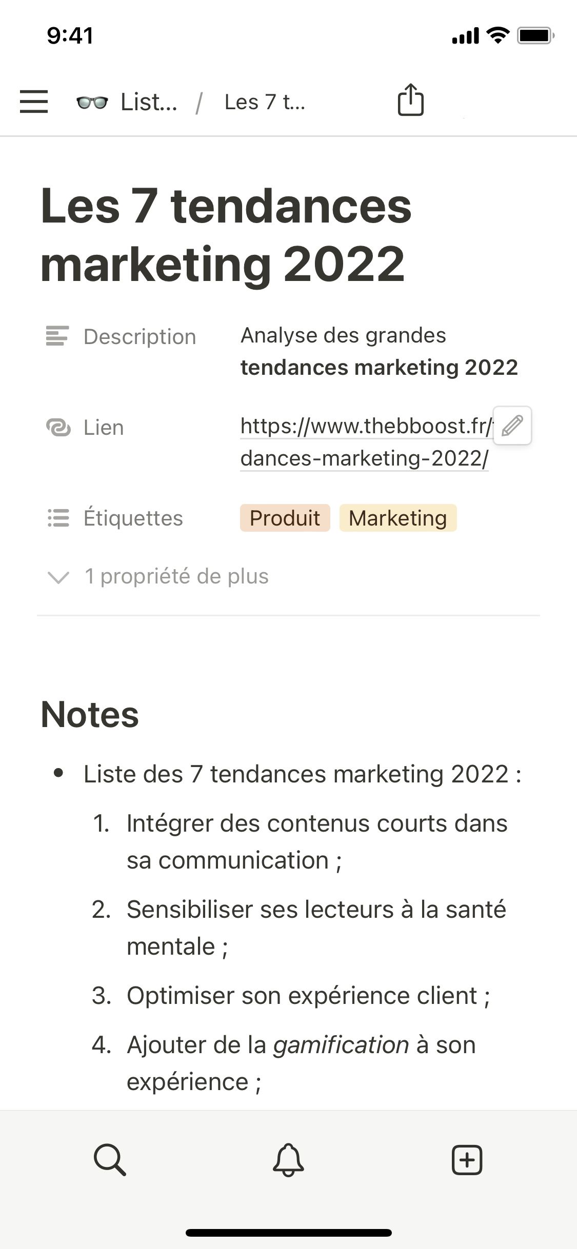This screenshot has height=1249, width=577.
Task: Tap the share icon in header
Action: [x=411, y=100]
